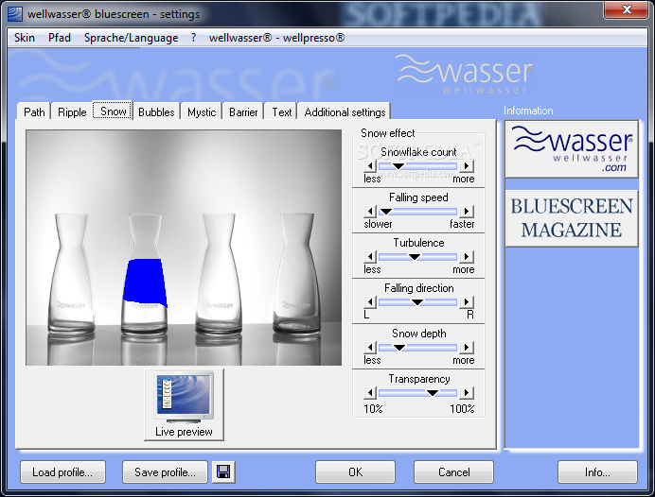Click right arrow of Turbulence slider
The height and width of the screenshot is (497, 655).
point(467,257)
